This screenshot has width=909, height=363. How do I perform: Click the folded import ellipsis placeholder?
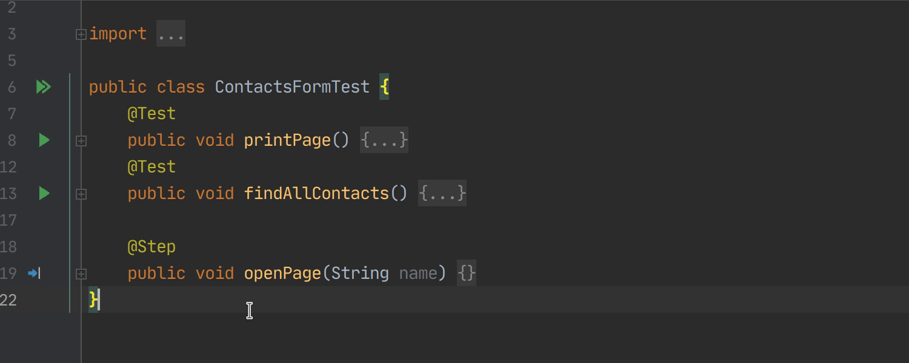[x=171, y=34]
